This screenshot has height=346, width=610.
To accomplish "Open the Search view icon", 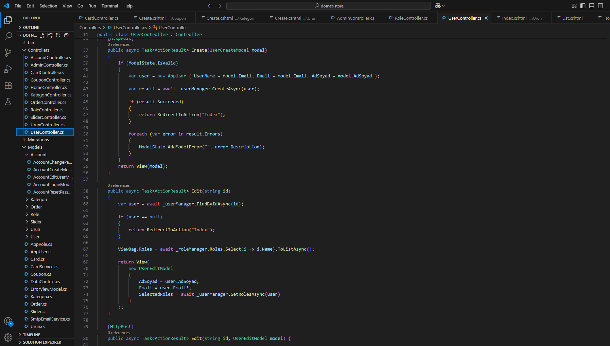I will [8, 36].
